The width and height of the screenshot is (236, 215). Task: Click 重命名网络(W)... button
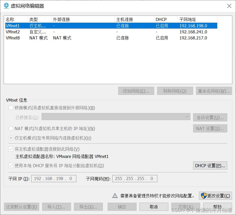coord(214,91)
